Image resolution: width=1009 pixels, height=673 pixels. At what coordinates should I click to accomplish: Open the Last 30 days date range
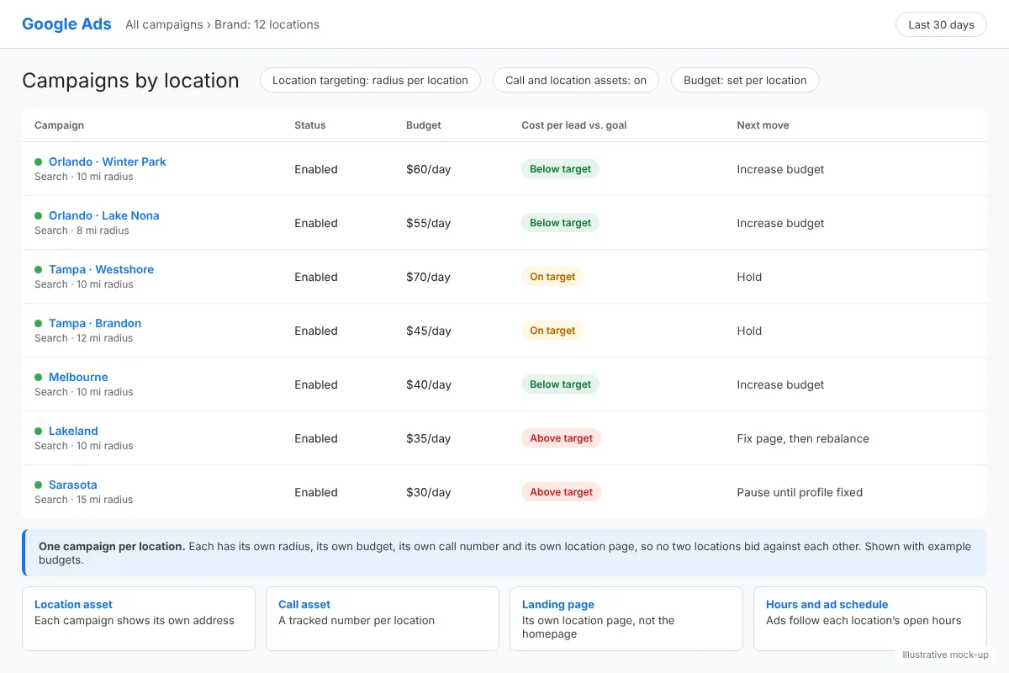click(941, 24)
